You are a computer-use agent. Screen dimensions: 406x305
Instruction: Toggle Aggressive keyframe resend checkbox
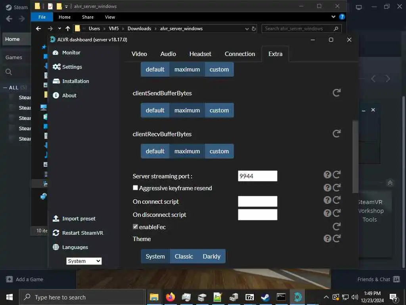(135, 187)
